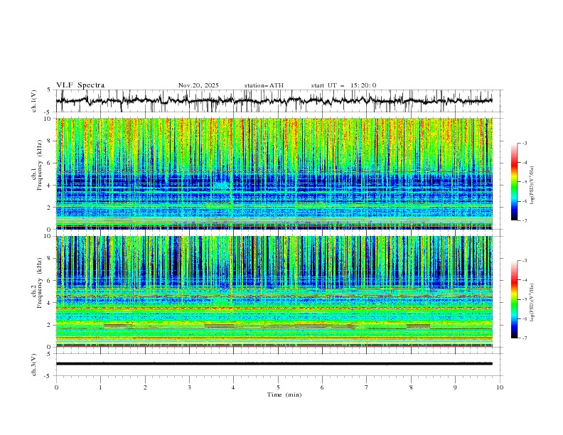Click the time axis tick label 7
The height and width of the screenshot is (435, 563).
coord(367,387)
